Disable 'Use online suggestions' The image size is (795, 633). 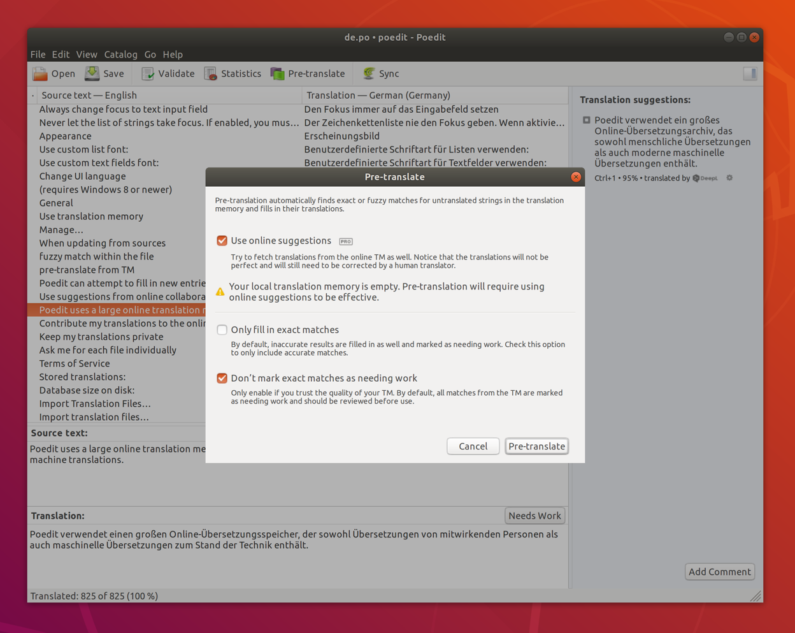pos(222,241)
